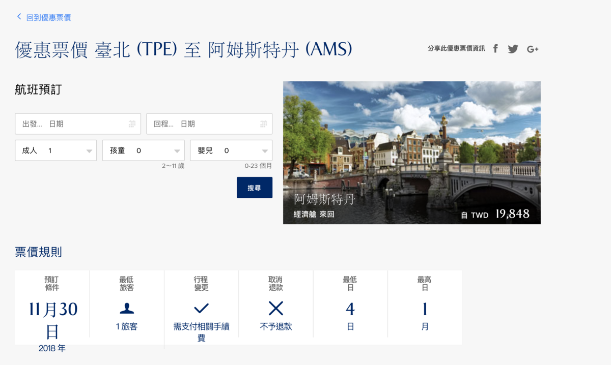Click calendar icon in return date field
Viewport: 611px width, 365px height.
264,124
